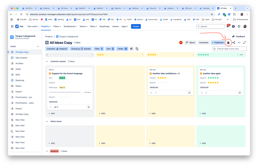
Task: Focus the Find an idea input
Action: [x=230, y=49]
